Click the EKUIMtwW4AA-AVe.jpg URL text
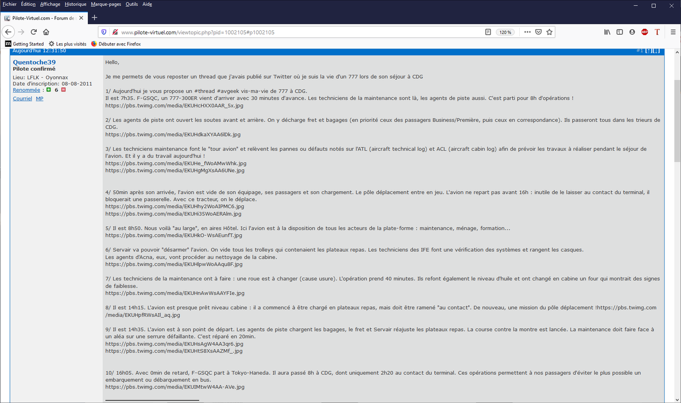 [175, 387]
